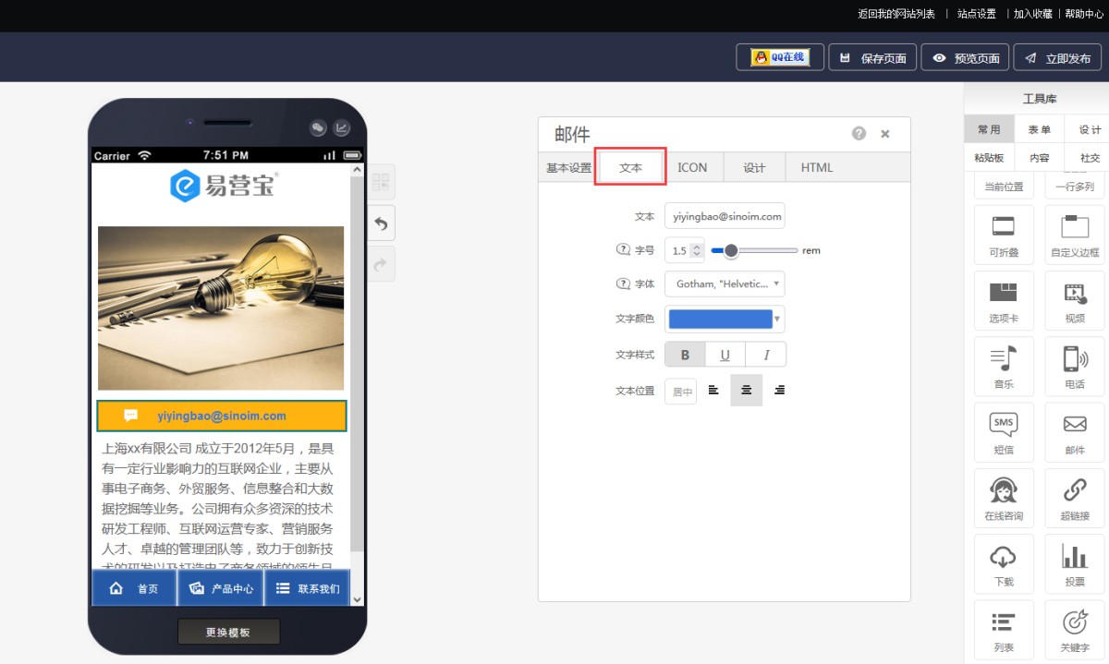Image resolution: width=1109 pixels, height=664 pixels.
Task: Click the yellow email bar in phone preview
Action: tap(221, 416)
